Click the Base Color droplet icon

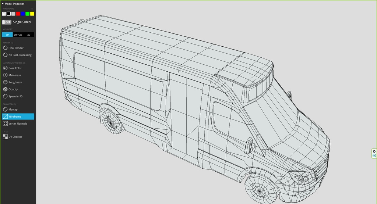(x=5, y=68)
